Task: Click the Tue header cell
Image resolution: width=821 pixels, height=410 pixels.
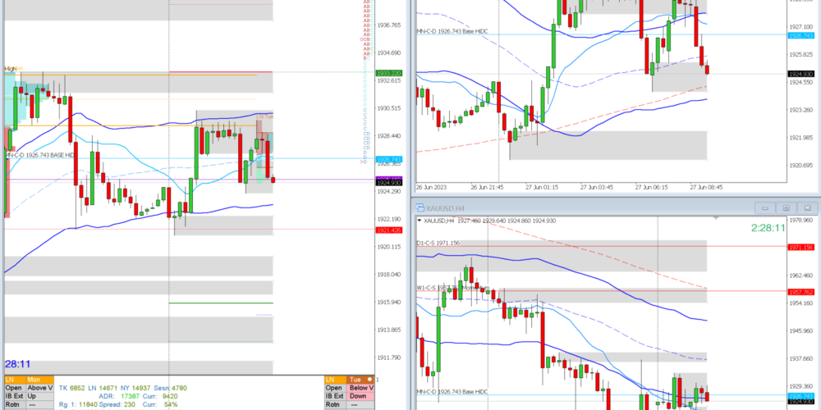Action: [360, 380]
